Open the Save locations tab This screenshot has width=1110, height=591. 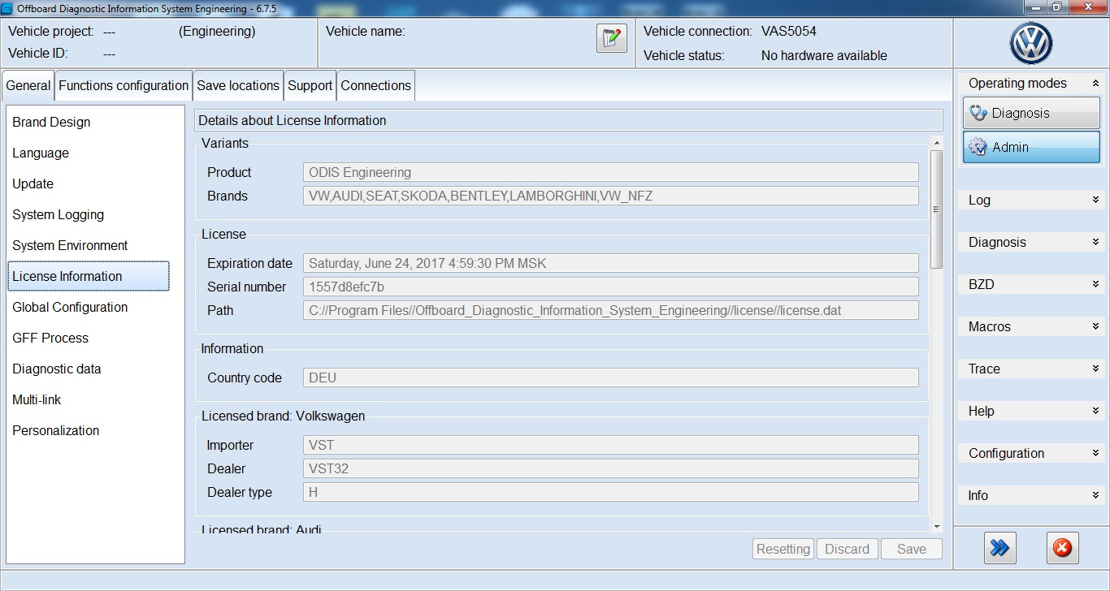point(238,85)
